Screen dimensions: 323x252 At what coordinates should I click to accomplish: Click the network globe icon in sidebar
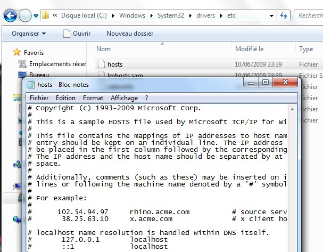[x=17, y=220]
